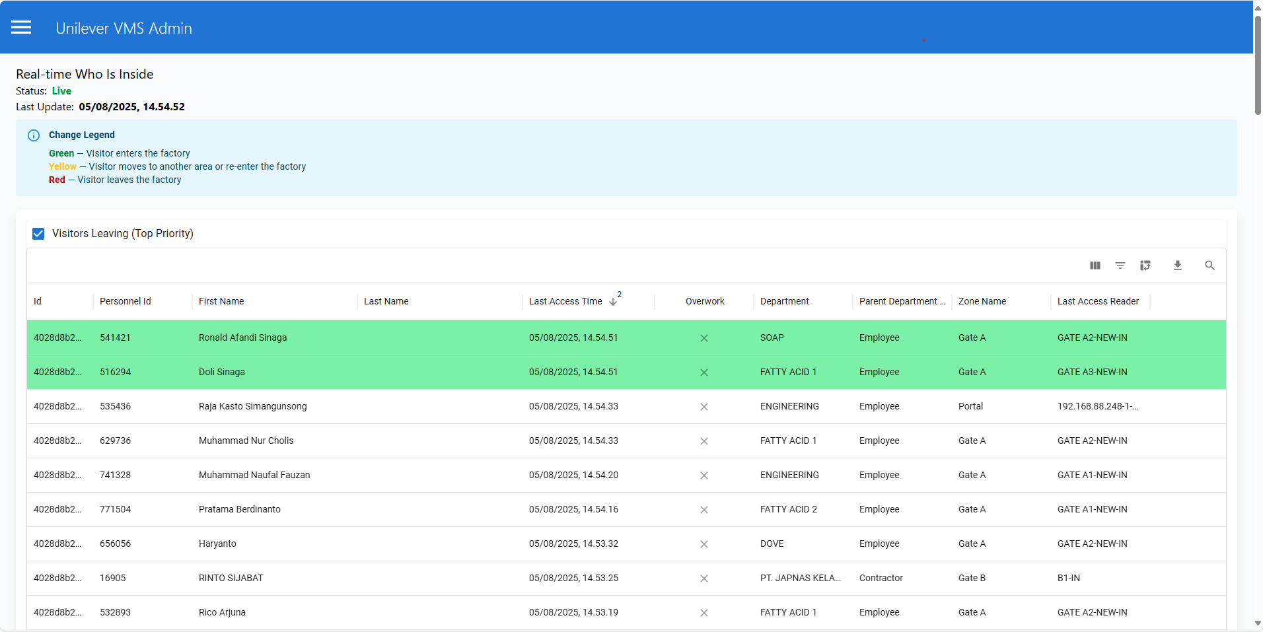Click the Overwork X icon for RINTO SIJABAT

704,579
